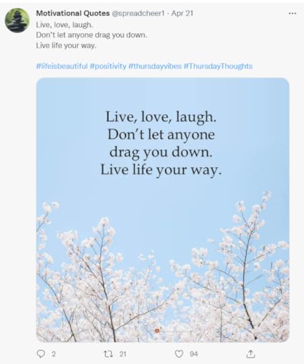The image size is (304, 364).
Task: Open the Motivational Quotes profile avatar
Action: point(17,20)
